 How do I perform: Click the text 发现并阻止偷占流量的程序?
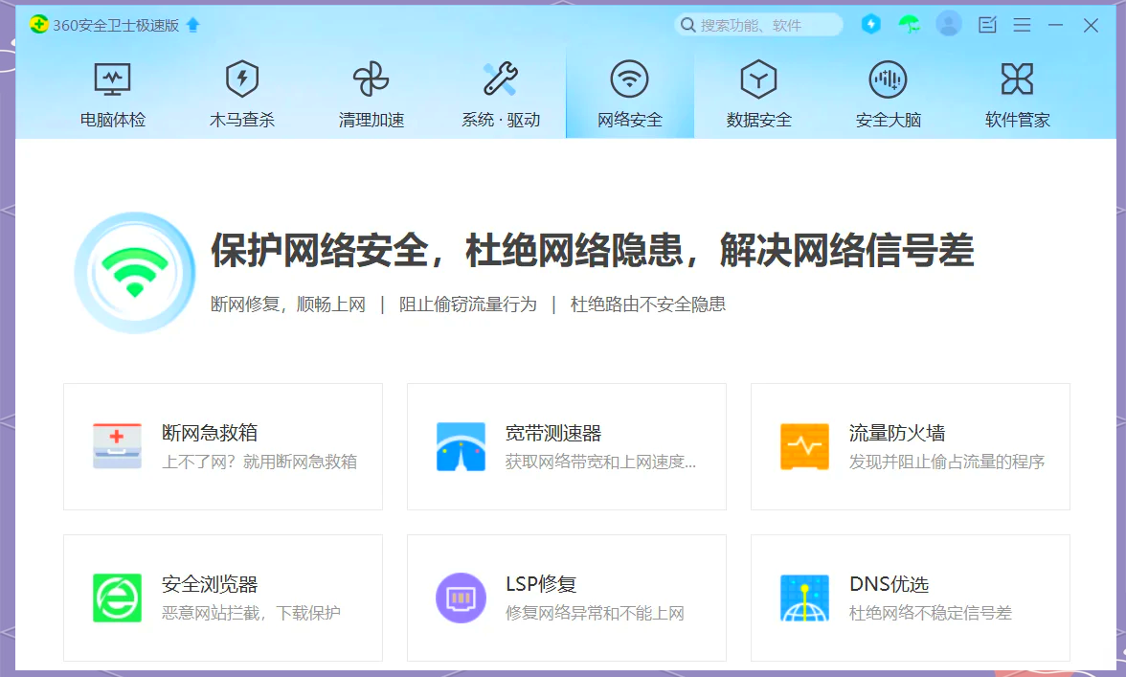(946, 462)
